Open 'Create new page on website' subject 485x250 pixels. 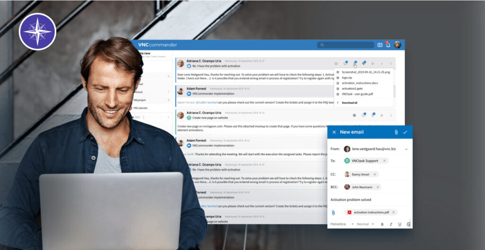point(210,118)
